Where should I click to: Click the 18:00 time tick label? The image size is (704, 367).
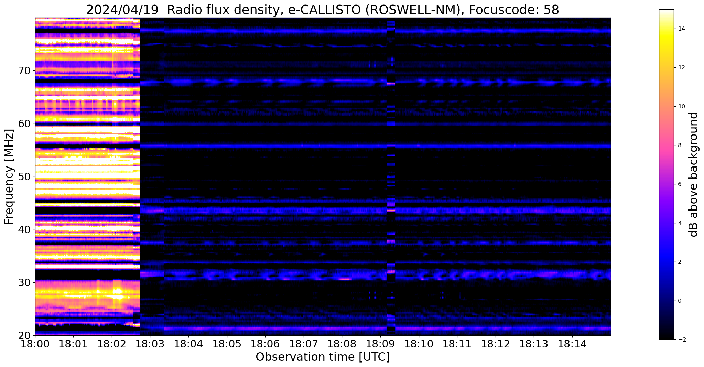[x=35, y=344]
